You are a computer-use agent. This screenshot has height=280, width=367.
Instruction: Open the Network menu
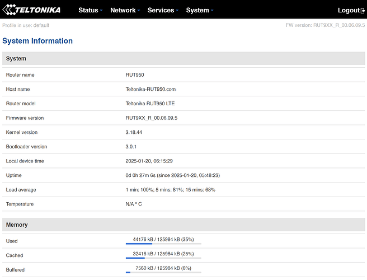(125, 10)
